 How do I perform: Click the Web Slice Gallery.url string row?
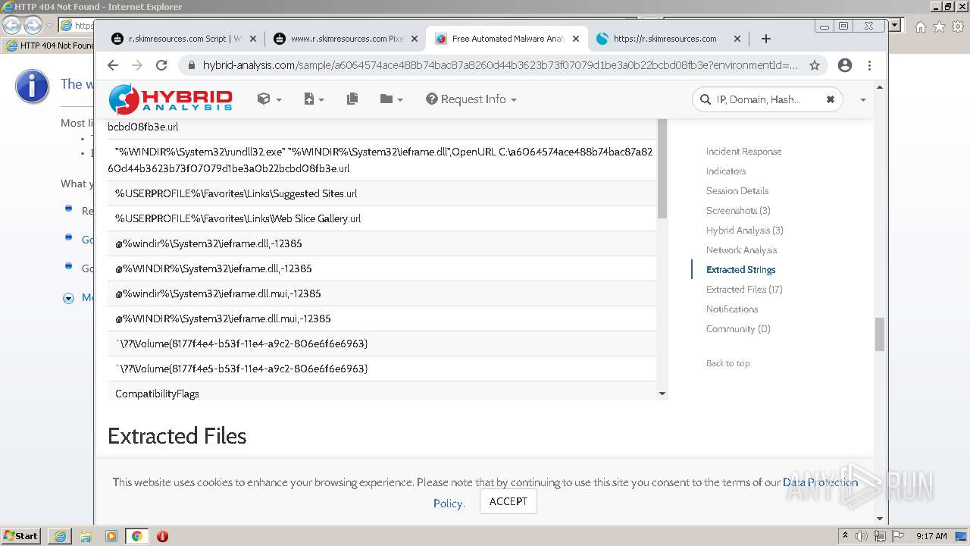[x=382, y=218]
